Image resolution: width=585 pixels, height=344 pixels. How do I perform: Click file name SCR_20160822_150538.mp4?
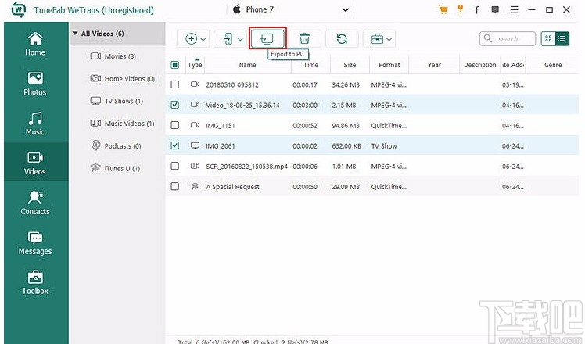(246, 167)
